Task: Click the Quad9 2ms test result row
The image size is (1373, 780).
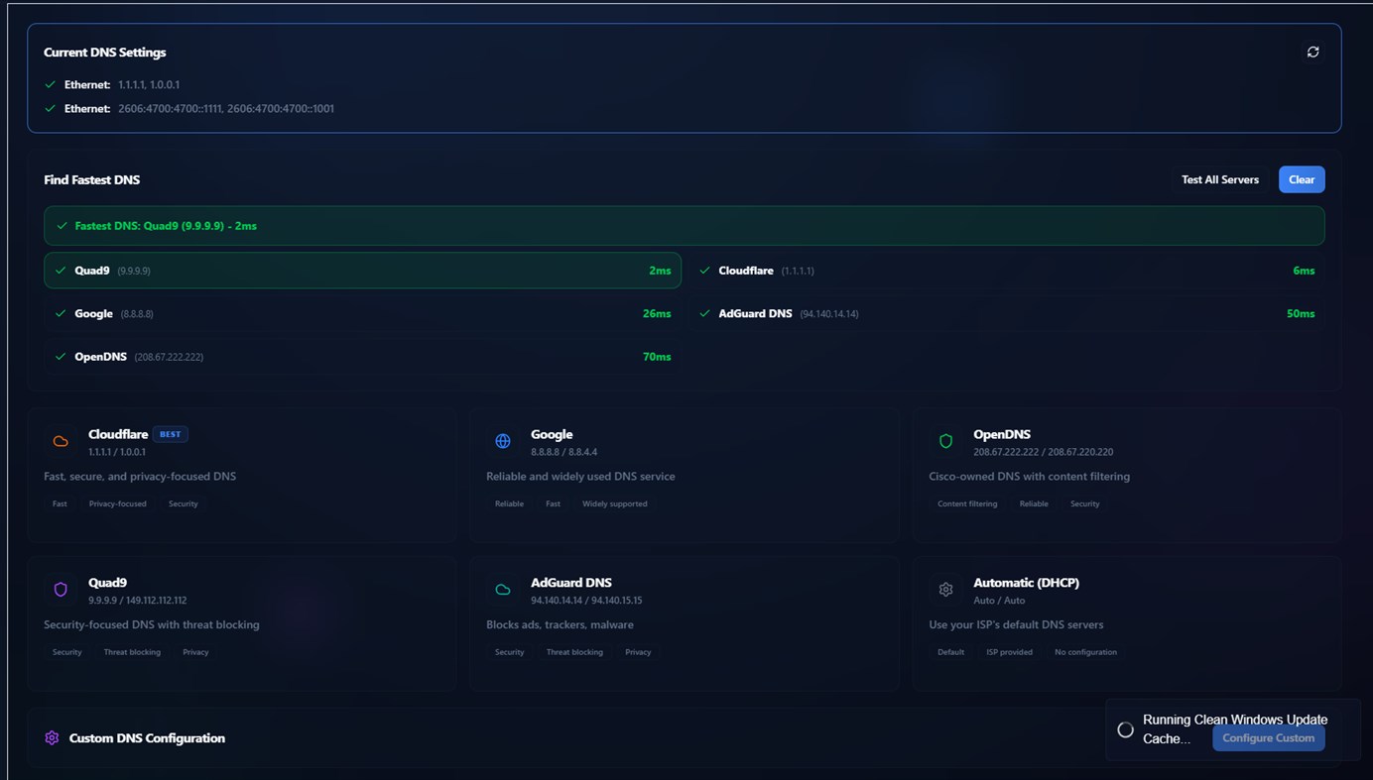Action: click(x=362, y=271)
